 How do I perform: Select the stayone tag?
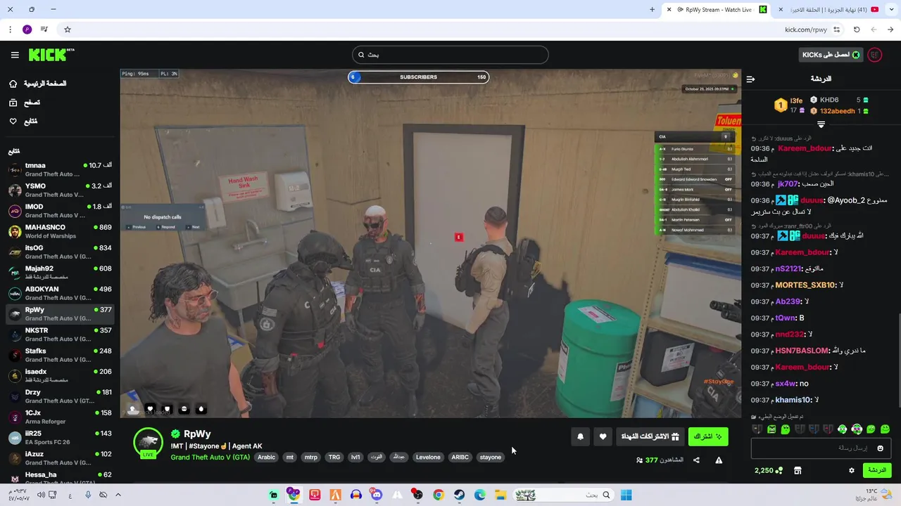pos(491,458)
